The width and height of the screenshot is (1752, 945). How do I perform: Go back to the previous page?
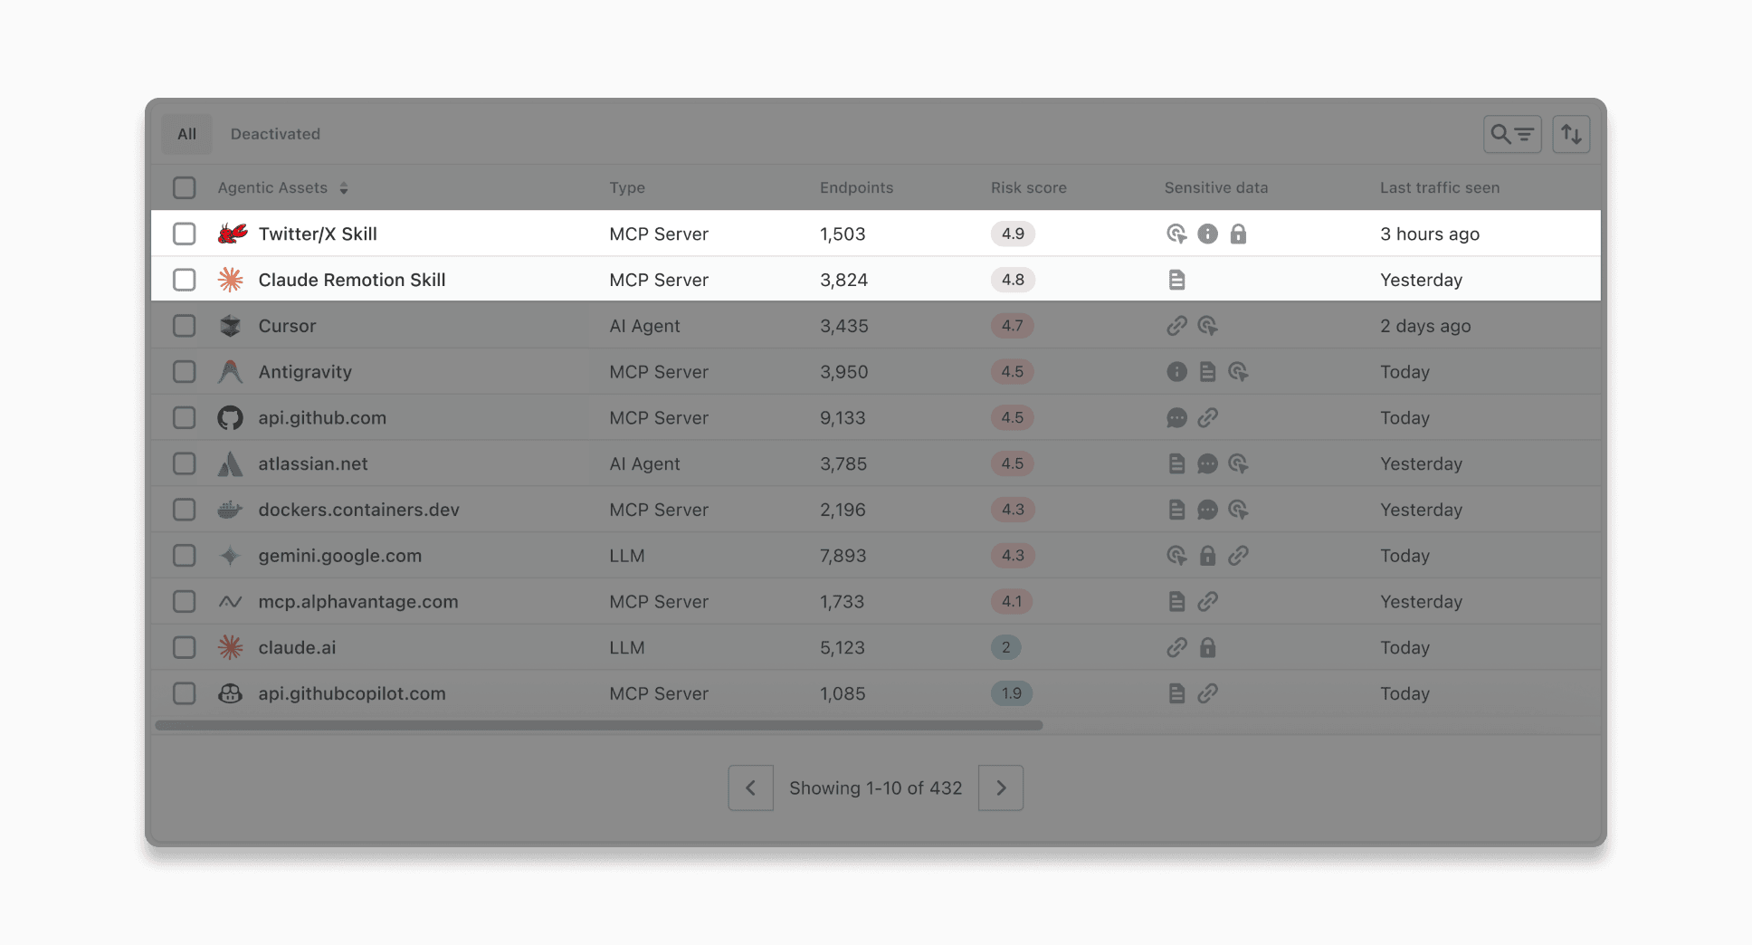point(750,787)
